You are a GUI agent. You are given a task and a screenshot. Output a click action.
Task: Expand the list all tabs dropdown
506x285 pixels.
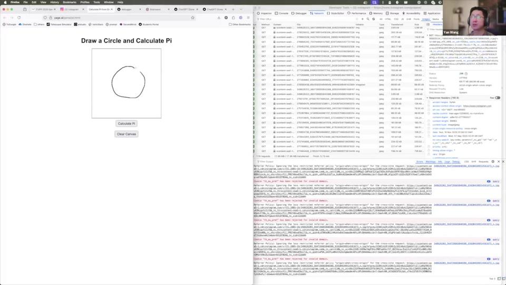241,9
